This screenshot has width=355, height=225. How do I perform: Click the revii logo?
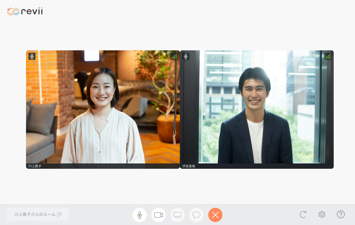[x=25, y=11]
